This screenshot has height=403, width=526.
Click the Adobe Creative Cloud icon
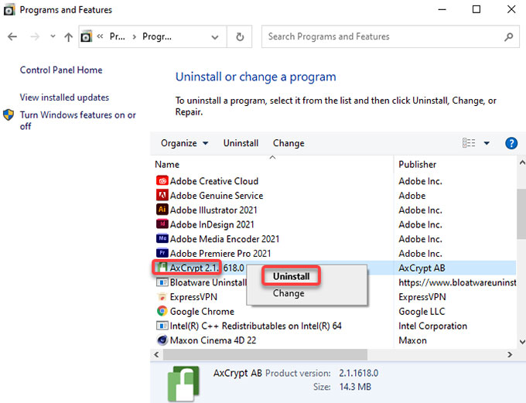(162, 181)
